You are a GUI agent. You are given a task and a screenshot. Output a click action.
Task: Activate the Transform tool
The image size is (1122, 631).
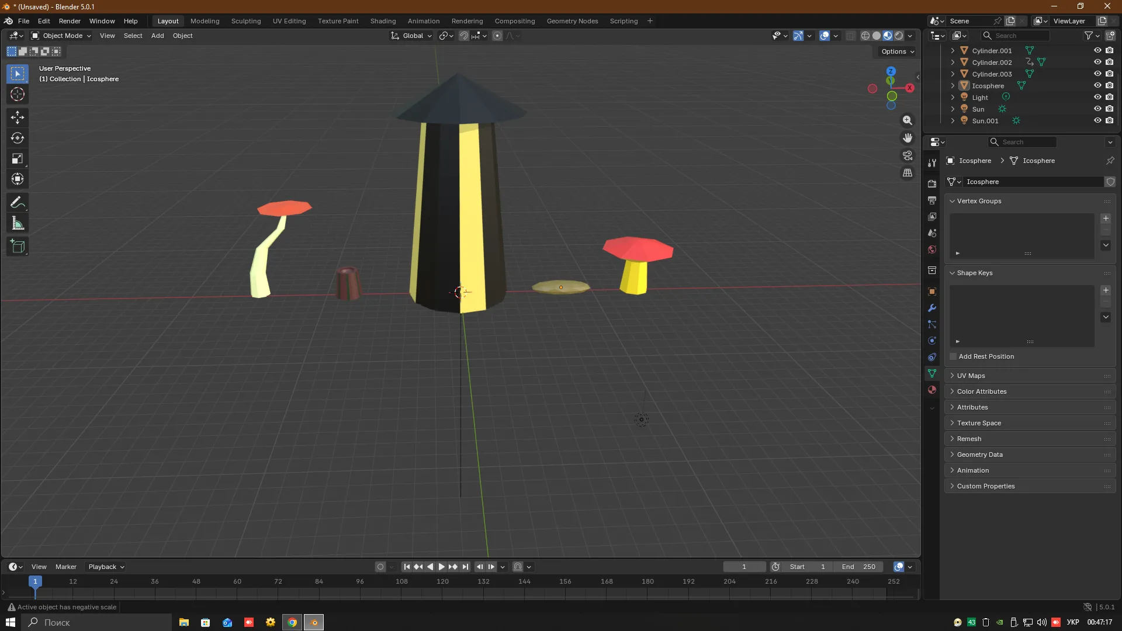pyautogui.click(x=18, y=179)
